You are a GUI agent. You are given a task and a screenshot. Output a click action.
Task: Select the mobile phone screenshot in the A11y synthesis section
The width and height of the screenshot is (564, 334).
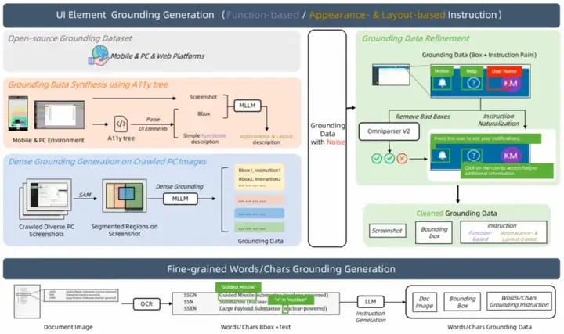pyautogui.click(x=18, y=113)
